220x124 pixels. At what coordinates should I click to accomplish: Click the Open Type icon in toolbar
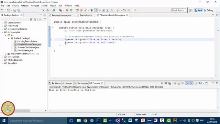coord(77,10)
